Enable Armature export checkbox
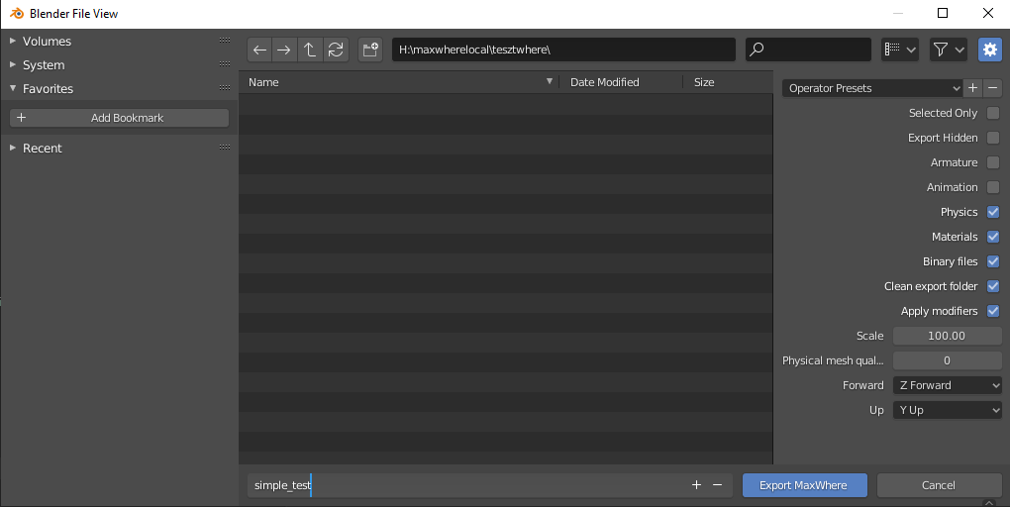The height and width of the screenshot is (507, 1010). point(993,162)
